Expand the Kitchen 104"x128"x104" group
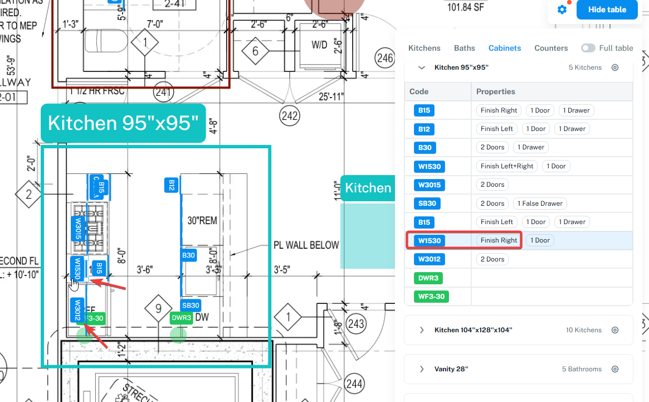The width and height of the screenshot is (649, 402). click(x=421, y=330)
